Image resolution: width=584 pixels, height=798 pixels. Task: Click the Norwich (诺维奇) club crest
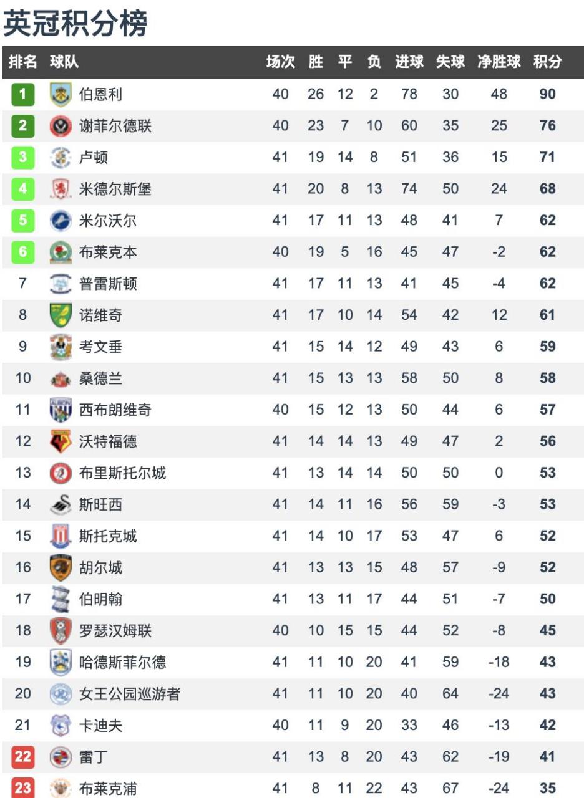61,315
